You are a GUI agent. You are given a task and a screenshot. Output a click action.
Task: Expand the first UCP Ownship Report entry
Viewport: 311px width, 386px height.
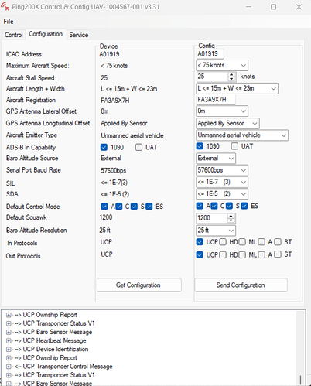click(x=9, y=315)
